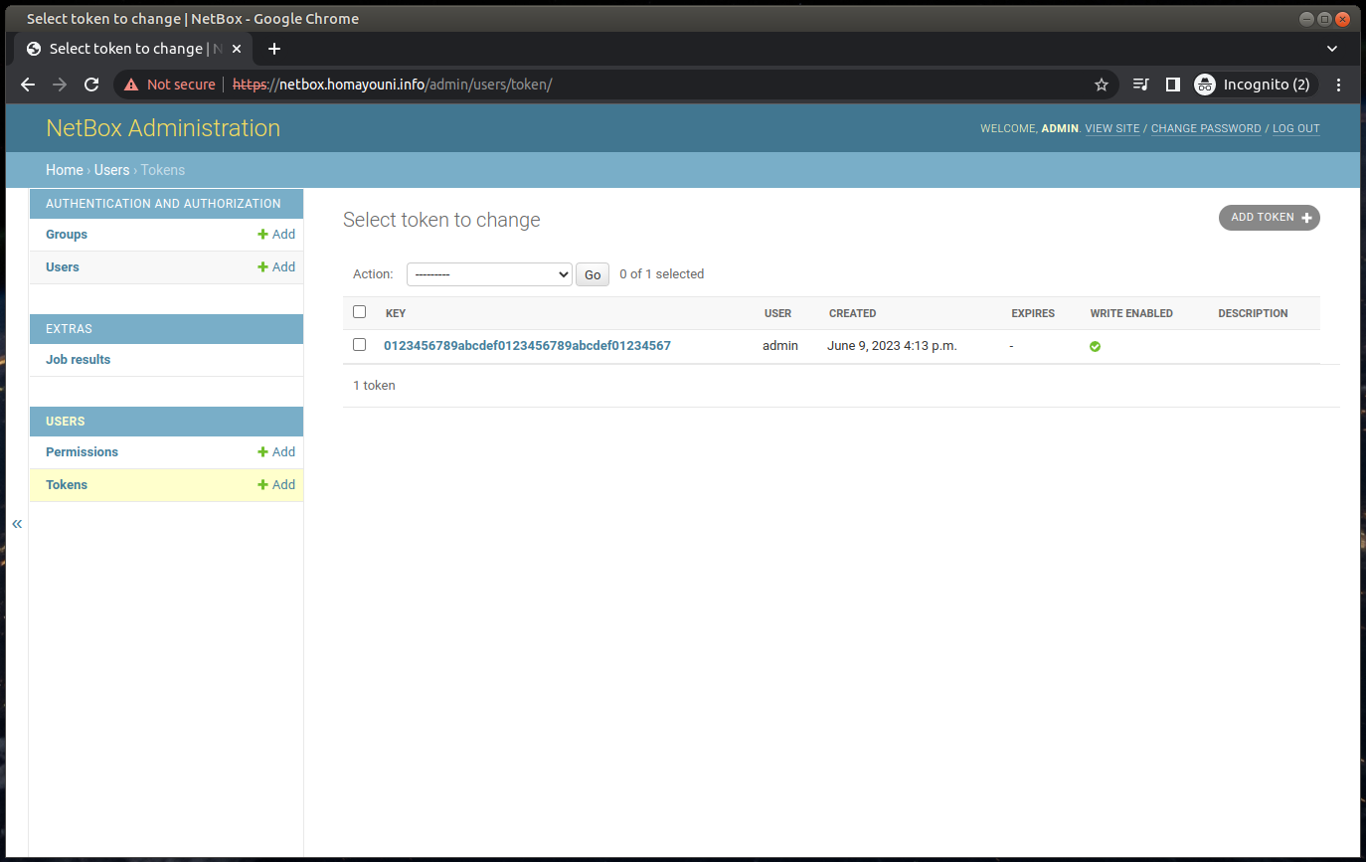Click the '1 token' count text
The height and width of the screenshot is (862, 1366).
tap(374, 386)
